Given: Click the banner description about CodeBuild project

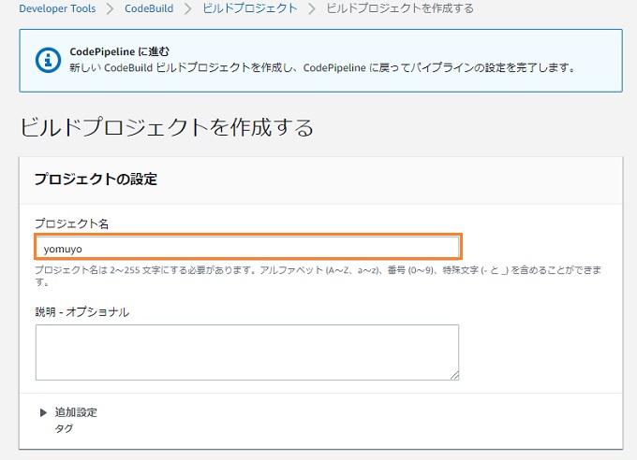Looking at the screenshot, I should 322,67.
